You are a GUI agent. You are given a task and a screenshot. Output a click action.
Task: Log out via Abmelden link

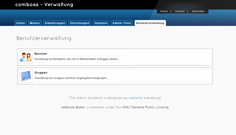click(x=198, y=11)
